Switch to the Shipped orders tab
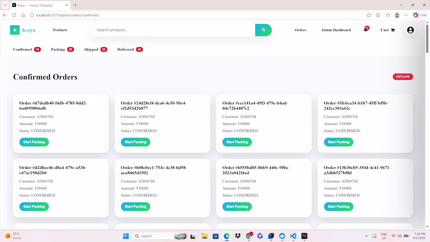430x242 pixels. (x=95, y=49)
